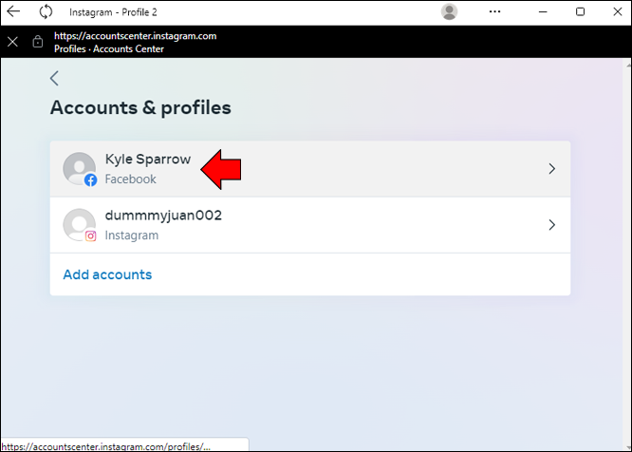
Task: Maximize the Instagram window
Action: pos(580,11)
